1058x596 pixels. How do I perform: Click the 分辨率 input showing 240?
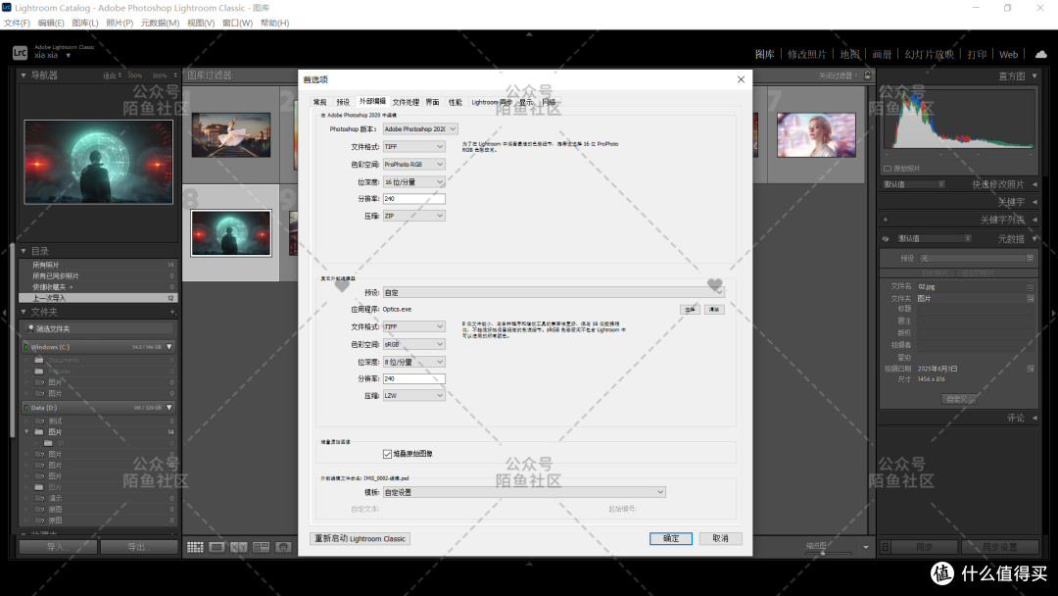coord(415,198)
